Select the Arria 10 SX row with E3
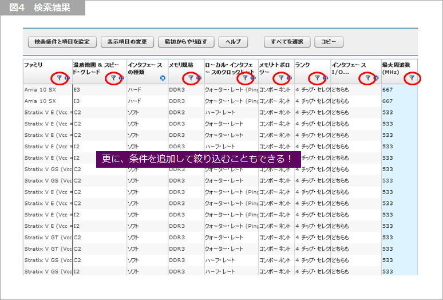The height and width of the screenshot is (300, 443). point(220,89)
